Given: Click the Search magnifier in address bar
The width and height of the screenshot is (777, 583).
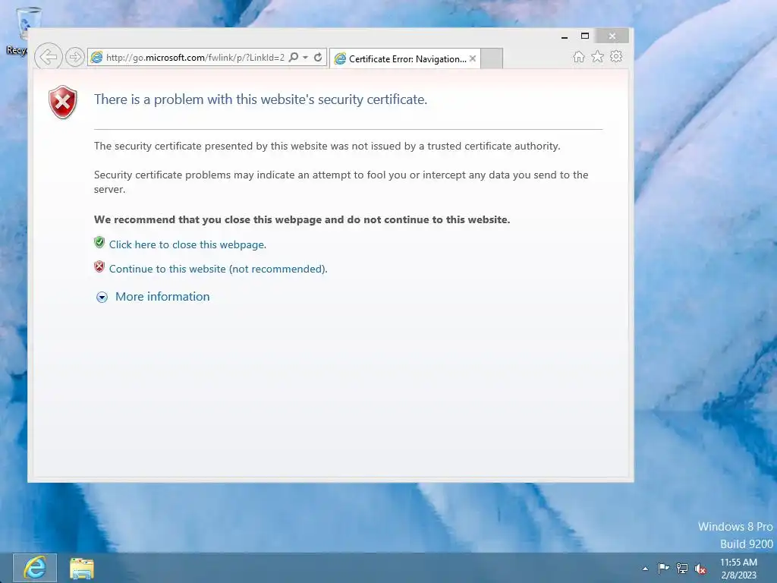Looking at the screenshot, I should [294, 58].
